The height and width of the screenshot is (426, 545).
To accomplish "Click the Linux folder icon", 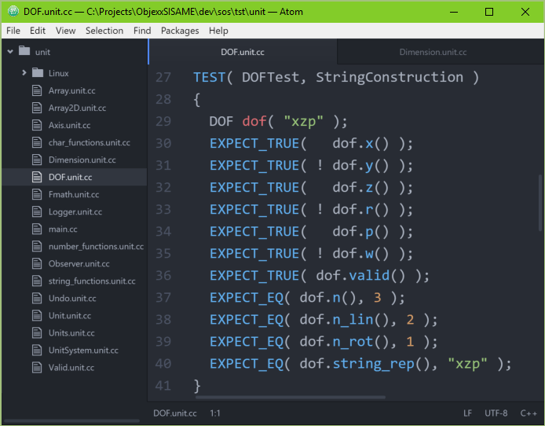I will (x=38, y=72).
